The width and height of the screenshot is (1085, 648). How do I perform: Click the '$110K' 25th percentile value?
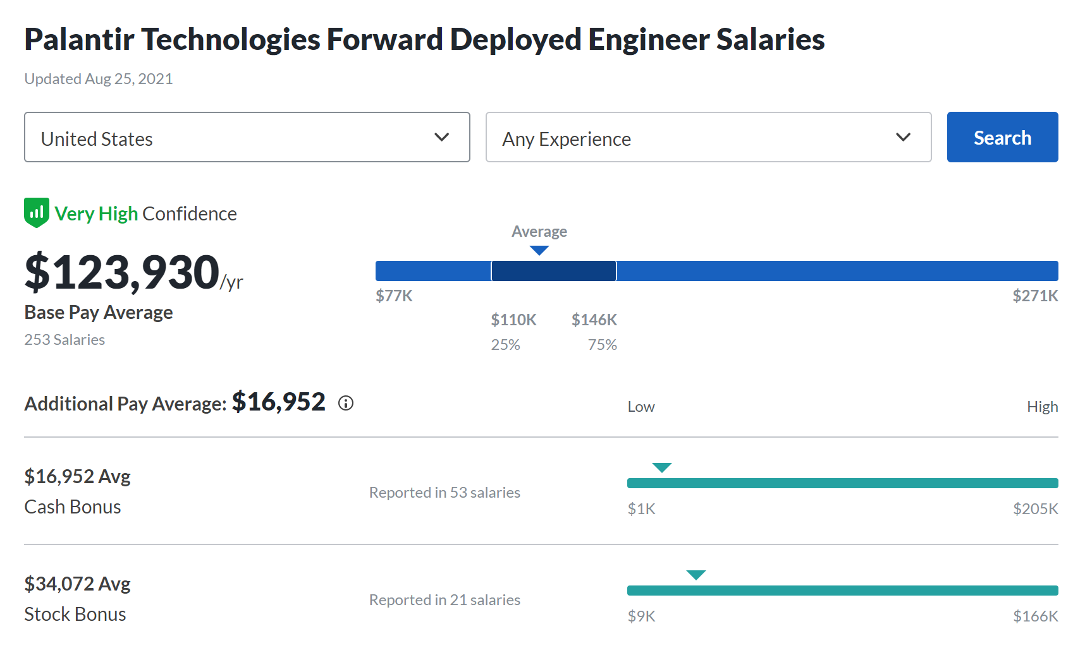pos(514,320)
